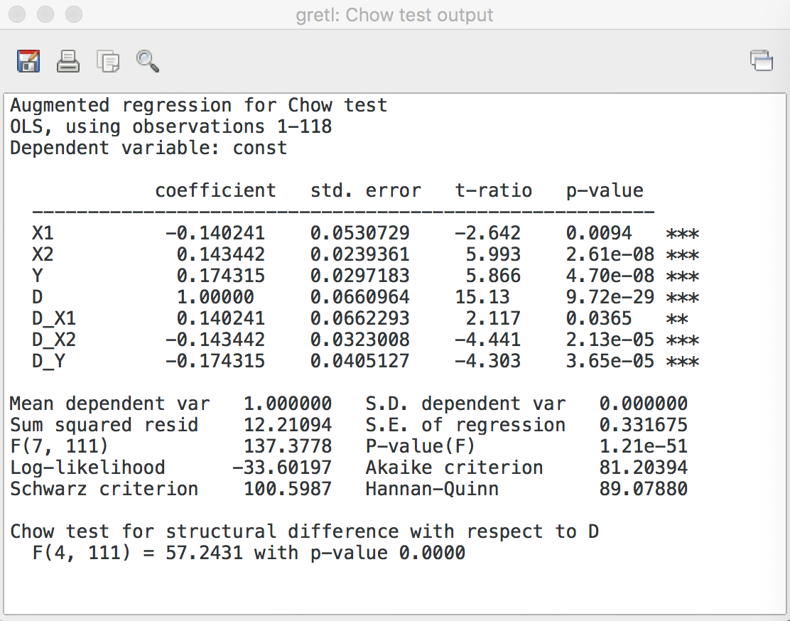Click the 'p-value' column header
The height and width of the screenshot is (621, 790).
click(x=605, y=190)
